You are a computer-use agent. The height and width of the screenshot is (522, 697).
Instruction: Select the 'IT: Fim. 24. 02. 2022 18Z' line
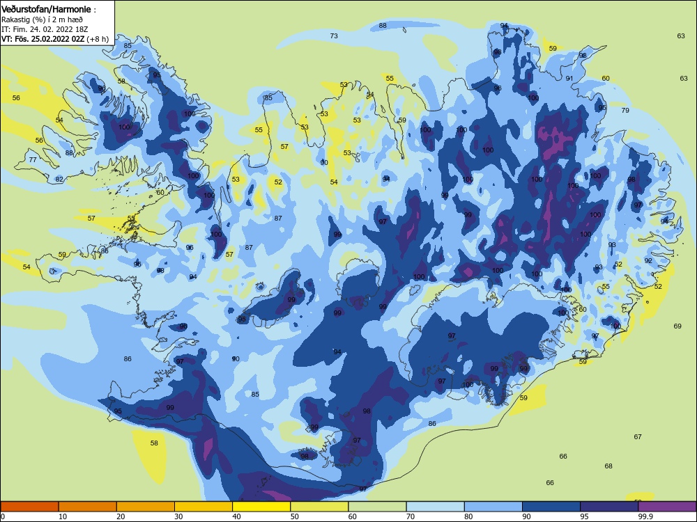point(45,29)
